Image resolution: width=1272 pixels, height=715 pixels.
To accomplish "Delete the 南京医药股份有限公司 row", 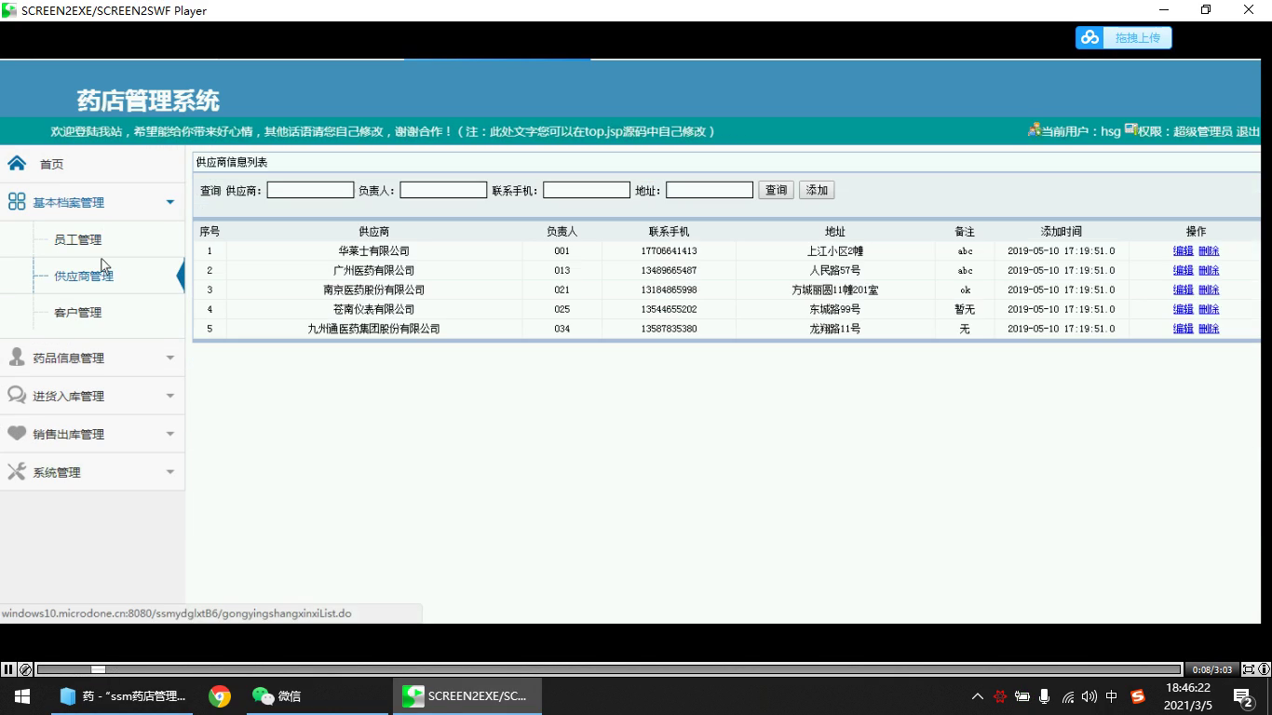I will pos(1209,290).
